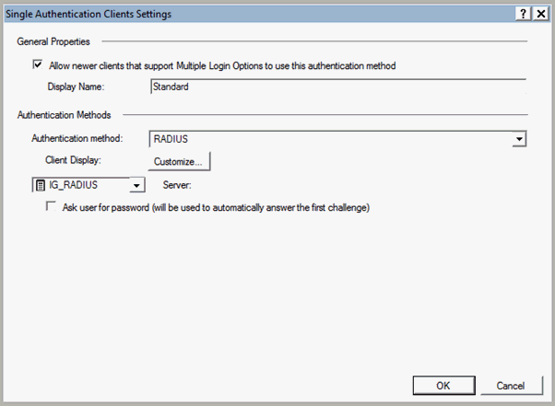The height and width of the screenshot is (406, 555).
Task: Confirm settings with the OK button
Action: point(443,385)
